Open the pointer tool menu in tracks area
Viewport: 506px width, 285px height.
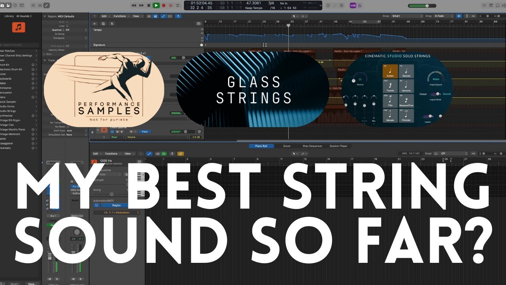pos(295,16)
